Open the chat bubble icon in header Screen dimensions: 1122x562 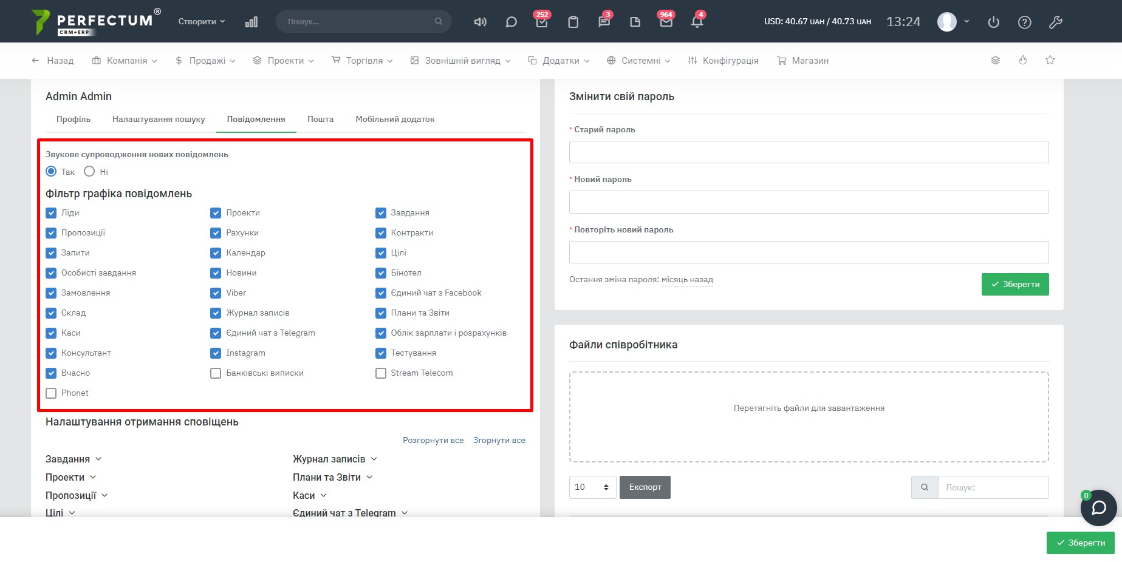point(511,22)
